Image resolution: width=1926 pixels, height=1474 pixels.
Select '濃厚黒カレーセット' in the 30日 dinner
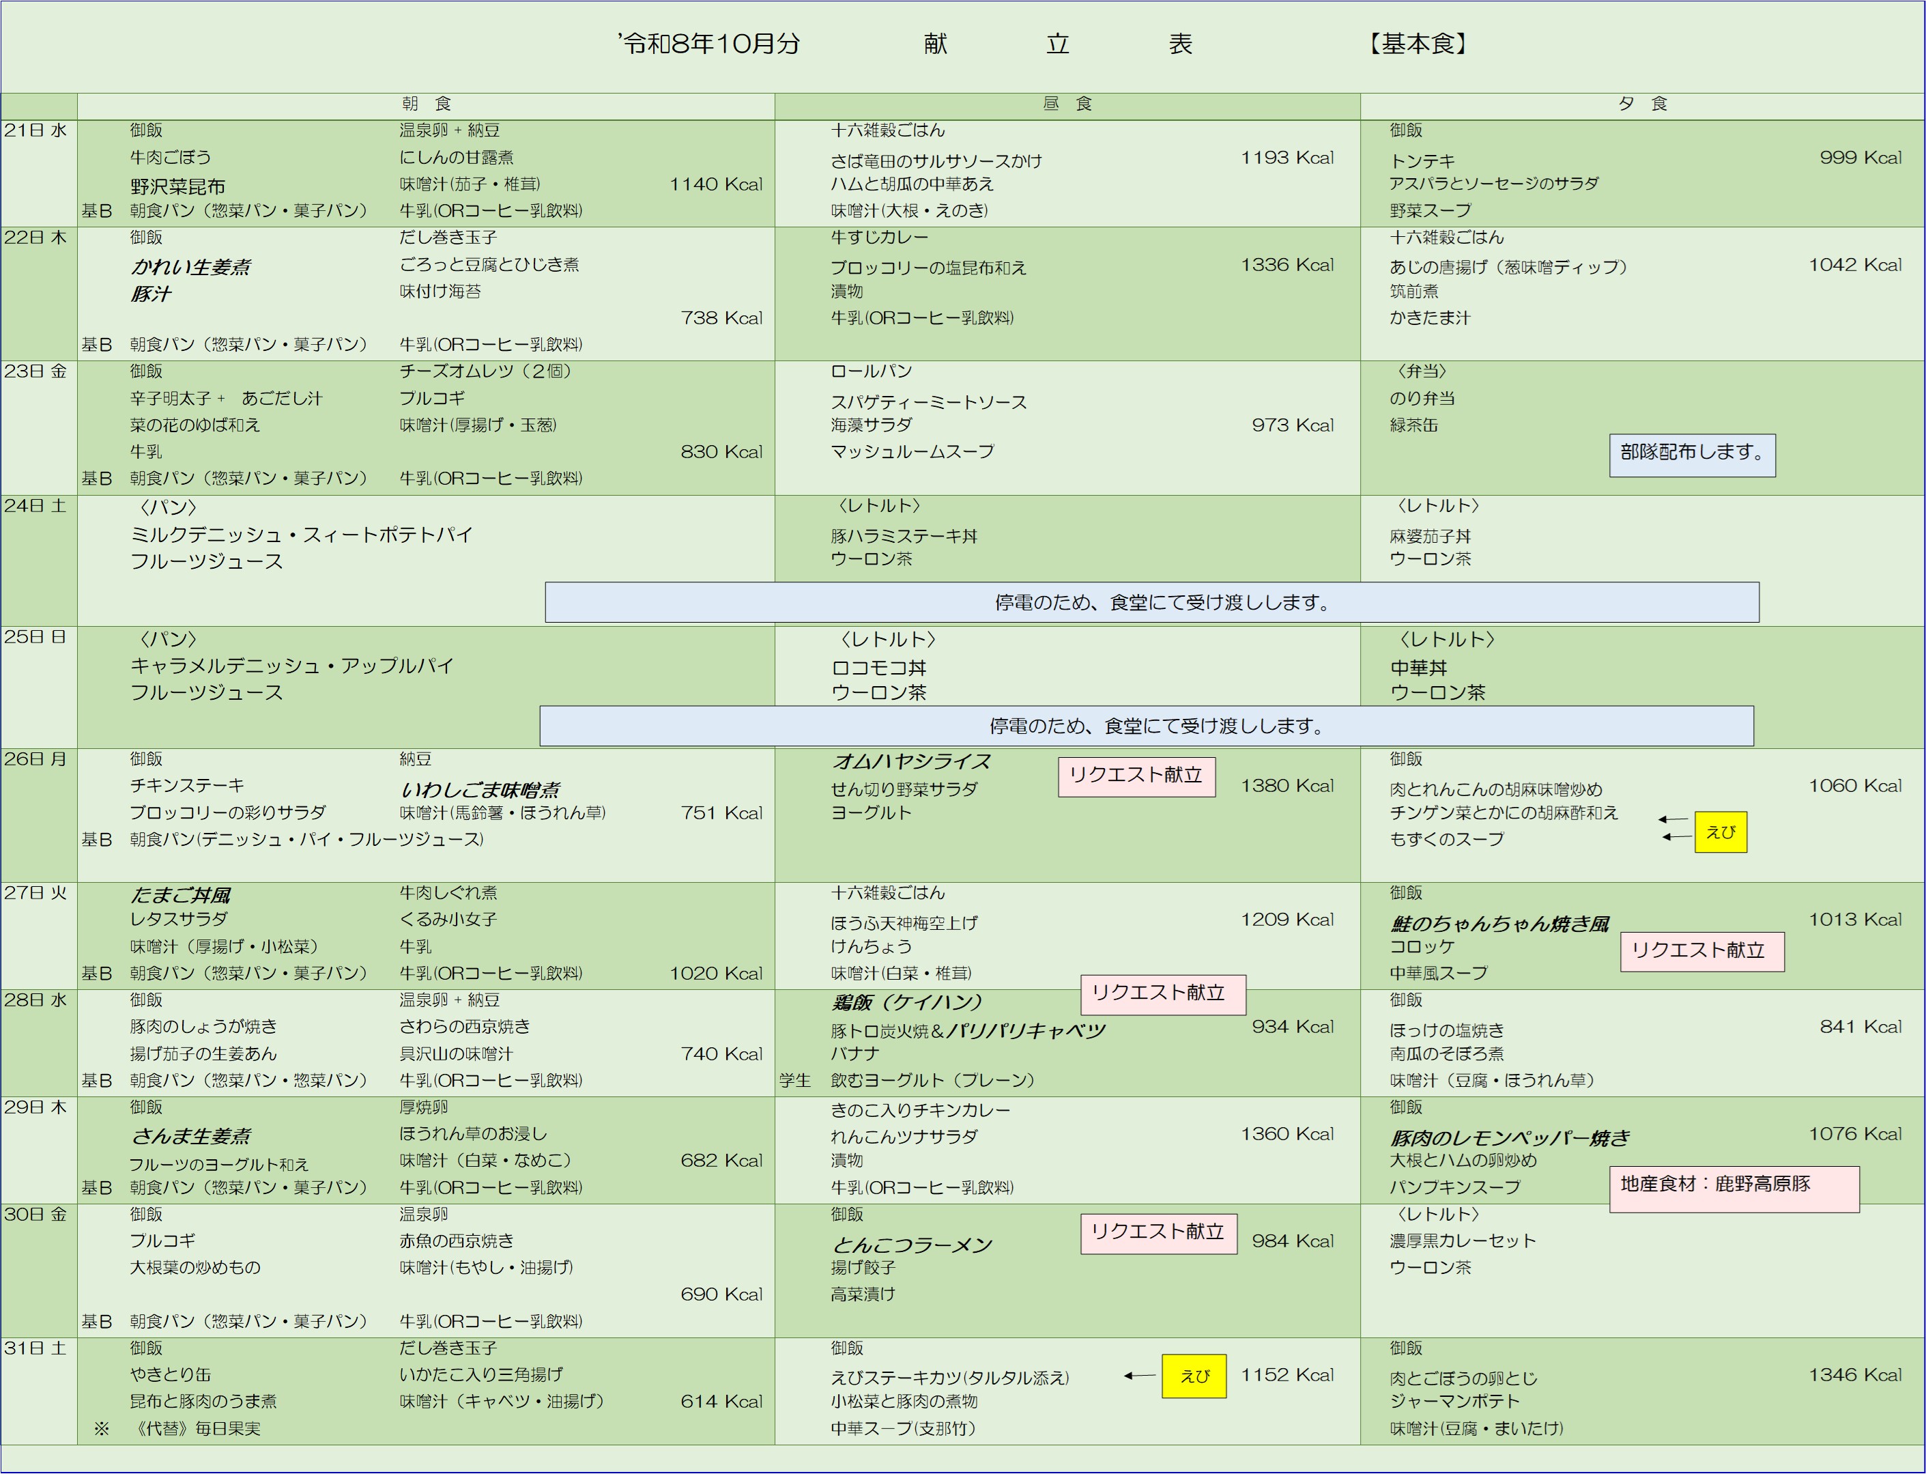coord(1463,1241)
